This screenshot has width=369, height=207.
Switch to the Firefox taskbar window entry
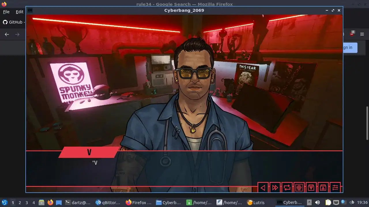[138, 202]
